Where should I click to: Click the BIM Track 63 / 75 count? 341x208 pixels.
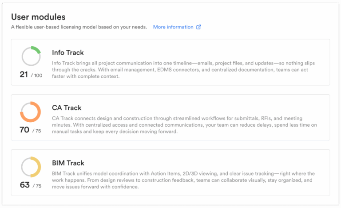[31, 185]
